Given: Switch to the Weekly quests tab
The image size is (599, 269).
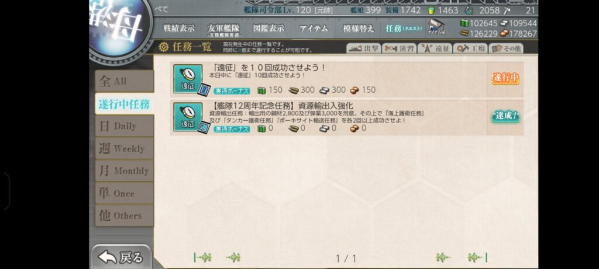Looking at the screenshot, I should click(125, 149).
